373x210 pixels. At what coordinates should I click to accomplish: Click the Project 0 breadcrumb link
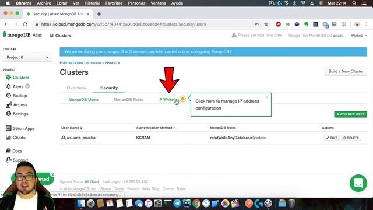(x=112, y=63)
